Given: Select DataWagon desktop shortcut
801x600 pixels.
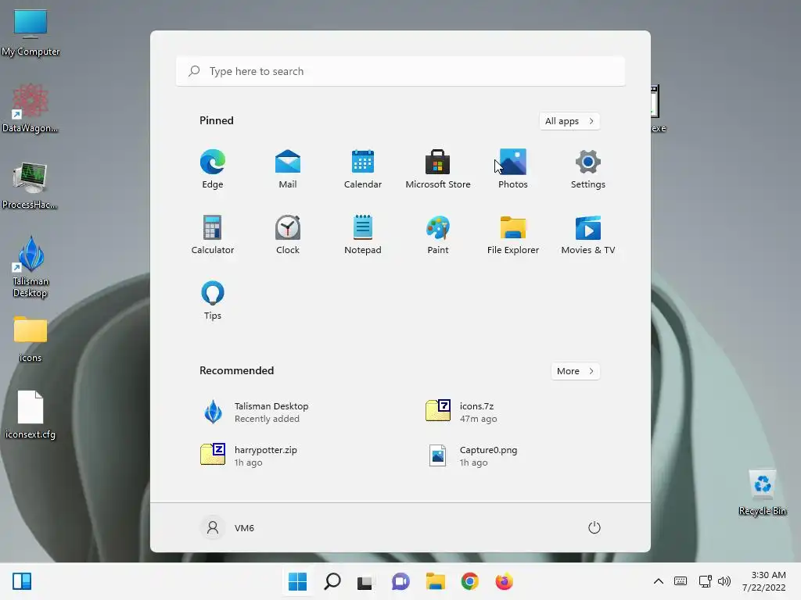Looking at the screenshot, I should pos(31,108).
